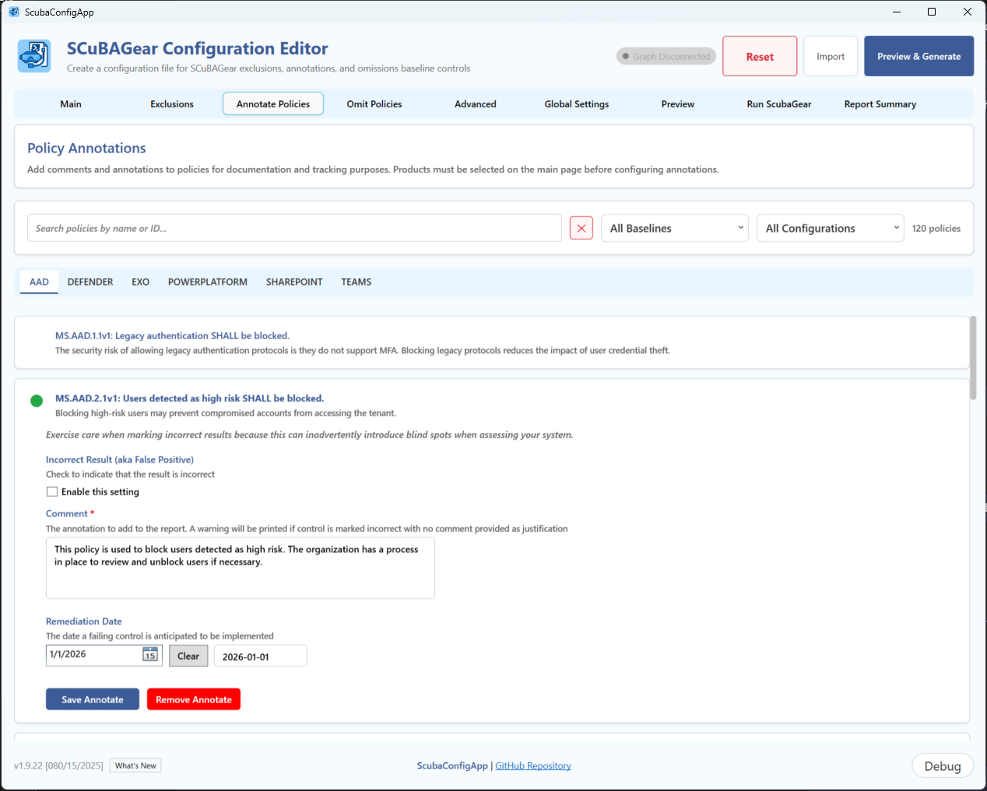
Task: Expand the MS.AAD.1.1v1 legacy authentication policy
Action: click(172, 336)
